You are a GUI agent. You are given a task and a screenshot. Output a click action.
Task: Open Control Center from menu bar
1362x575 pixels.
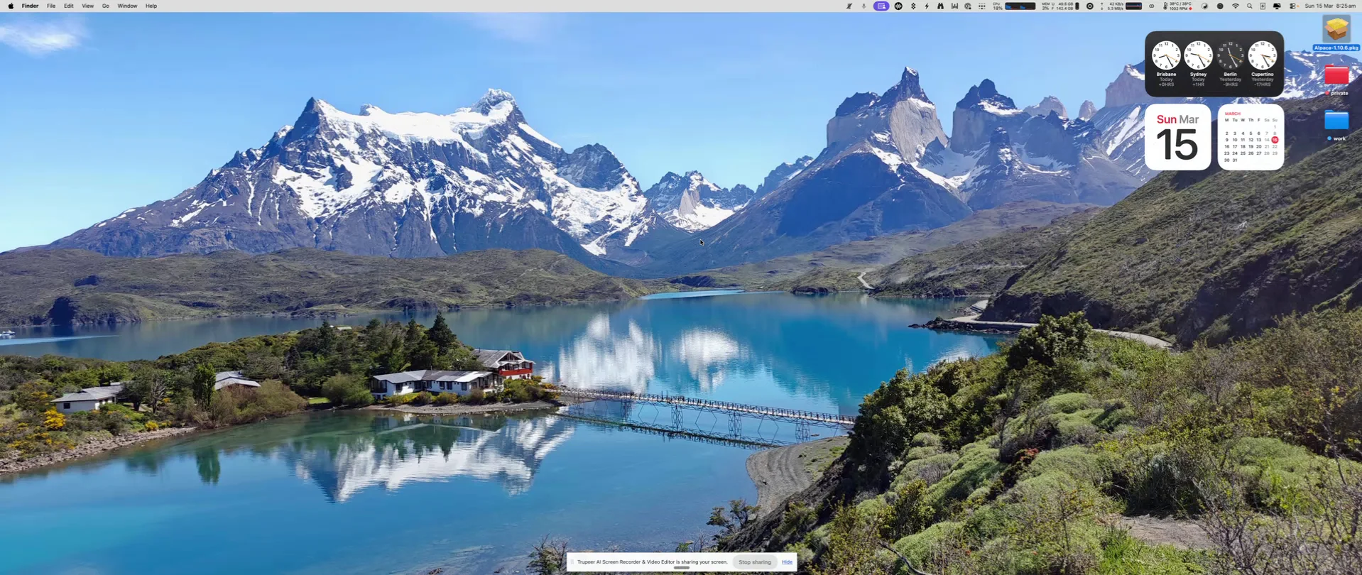click(x=1292, y=6)
